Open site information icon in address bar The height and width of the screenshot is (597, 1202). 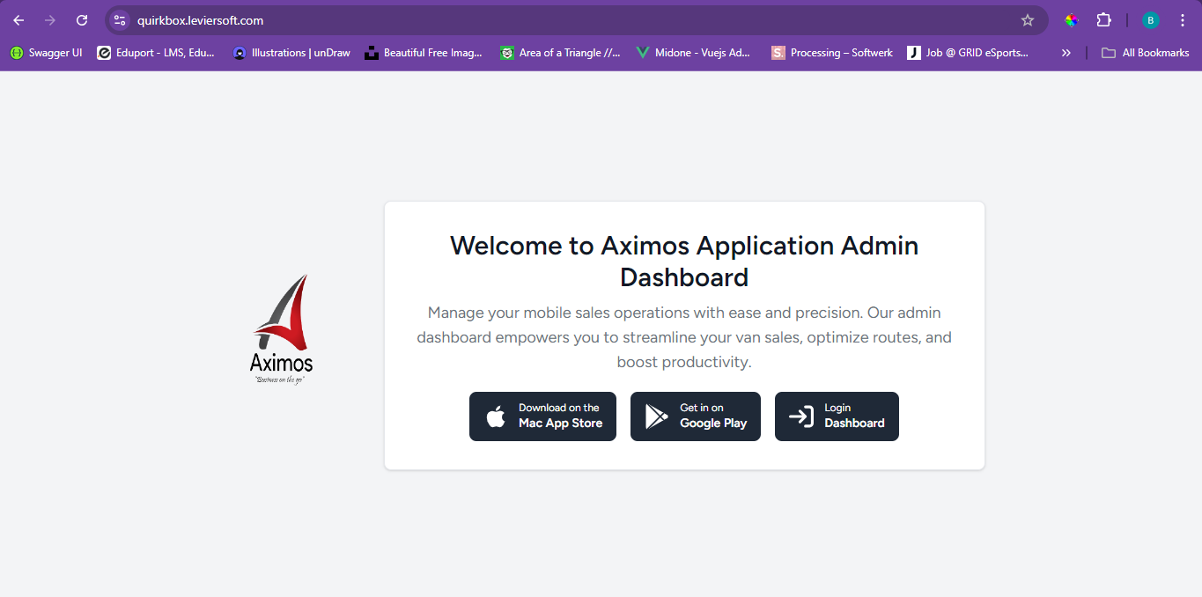pyautogui.click(x=121, y=20)
